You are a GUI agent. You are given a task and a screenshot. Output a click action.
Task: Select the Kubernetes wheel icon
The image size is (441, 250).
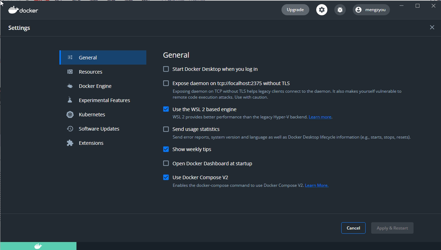[70, 114]
